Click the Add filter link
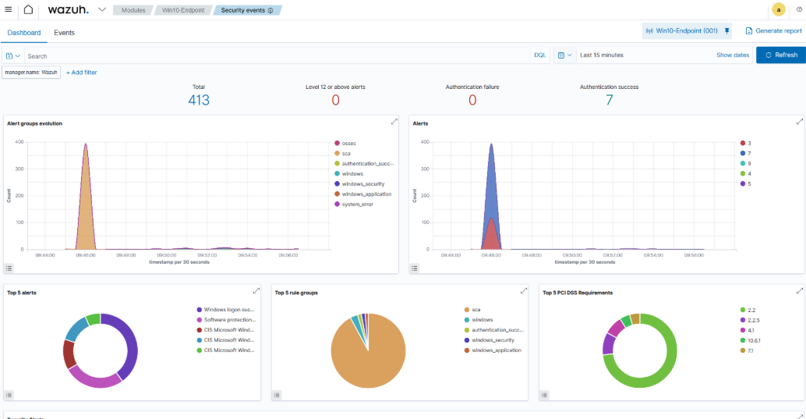This screenshot has height=419, width=806. pyautogui.click(x=82, y=73)
